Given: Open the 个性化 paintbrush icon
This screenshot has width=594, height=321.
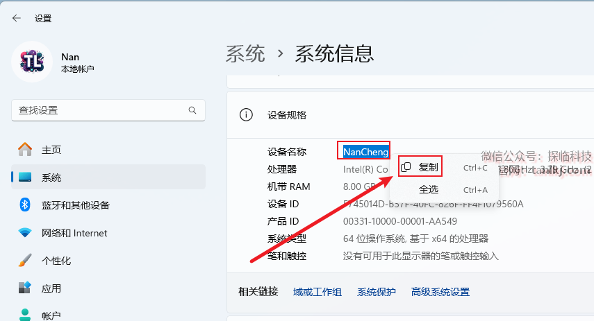Looking at the screenshot, I should 25,260.
